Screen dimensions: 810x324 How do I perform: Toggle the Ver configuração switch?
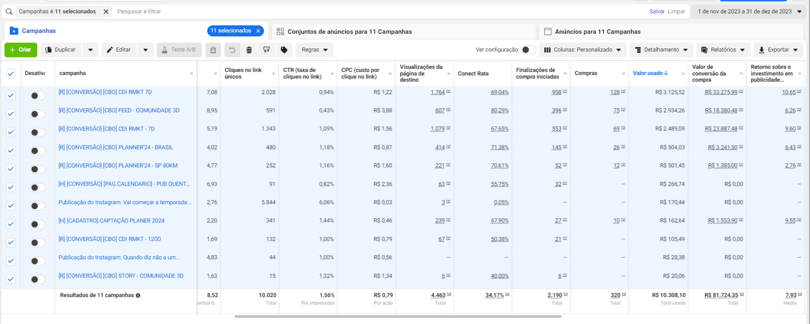pyautogui.click(x=528, y=50)
